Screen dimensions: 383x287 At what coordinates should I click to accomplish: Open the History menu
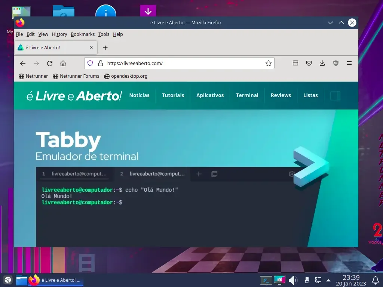[x=59, y=34]
